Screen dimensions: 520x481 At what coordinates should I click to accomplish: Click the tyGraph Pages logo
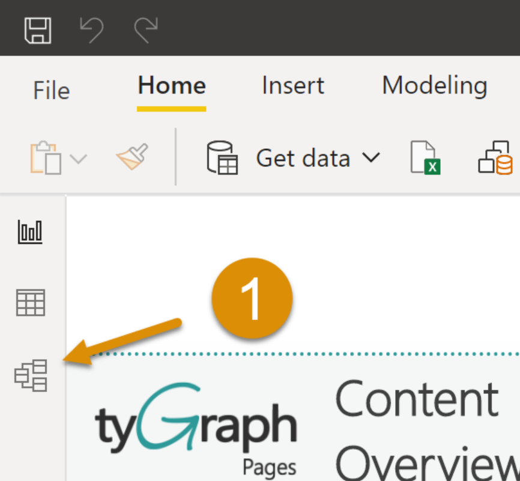(x=196, y=429)
